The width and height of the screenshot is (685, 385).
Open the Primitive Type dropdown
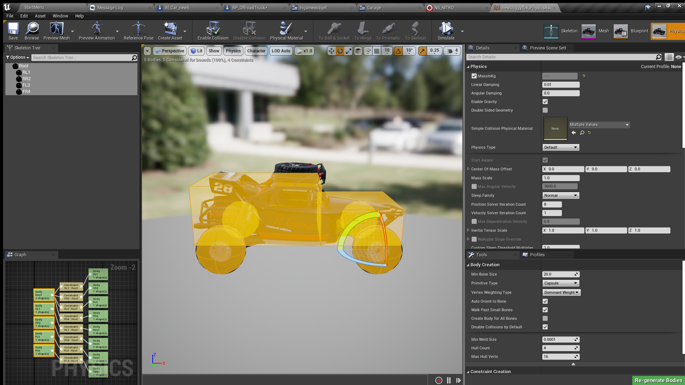coord(560,283)
